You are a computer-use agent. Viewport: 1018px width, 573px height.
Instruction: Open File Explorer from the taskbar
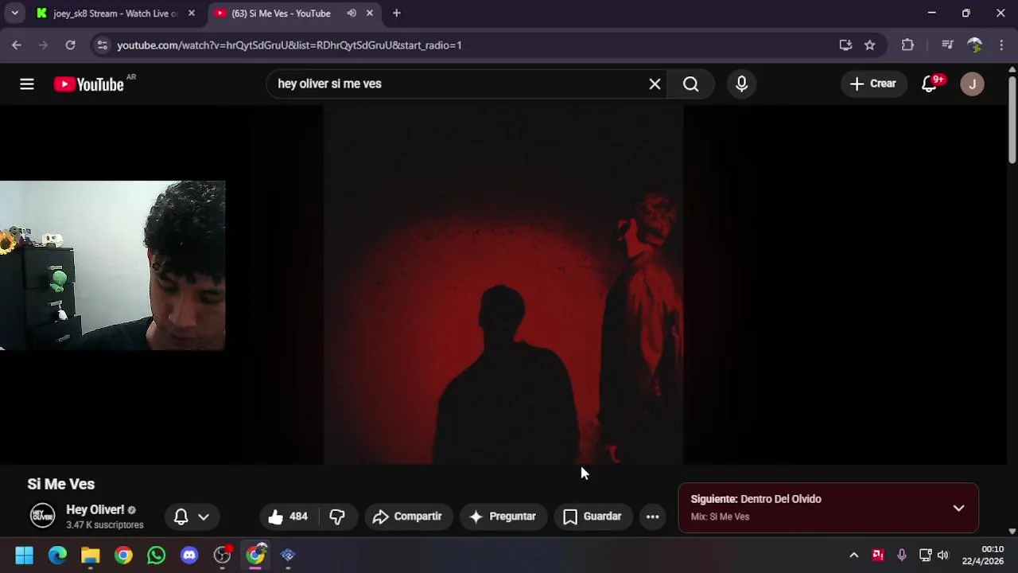[90, 555]
